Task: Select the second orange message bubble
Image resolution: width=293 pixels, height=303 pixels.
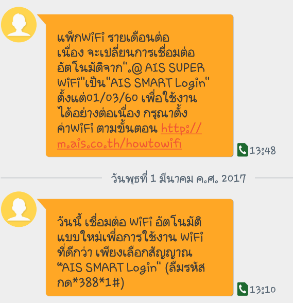Action: pyautogui.click(x=140, y=247)
